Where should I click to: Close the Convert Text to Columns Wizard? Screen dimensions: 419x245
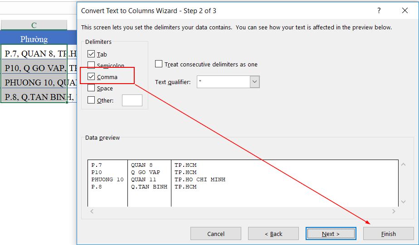[404, 10]
